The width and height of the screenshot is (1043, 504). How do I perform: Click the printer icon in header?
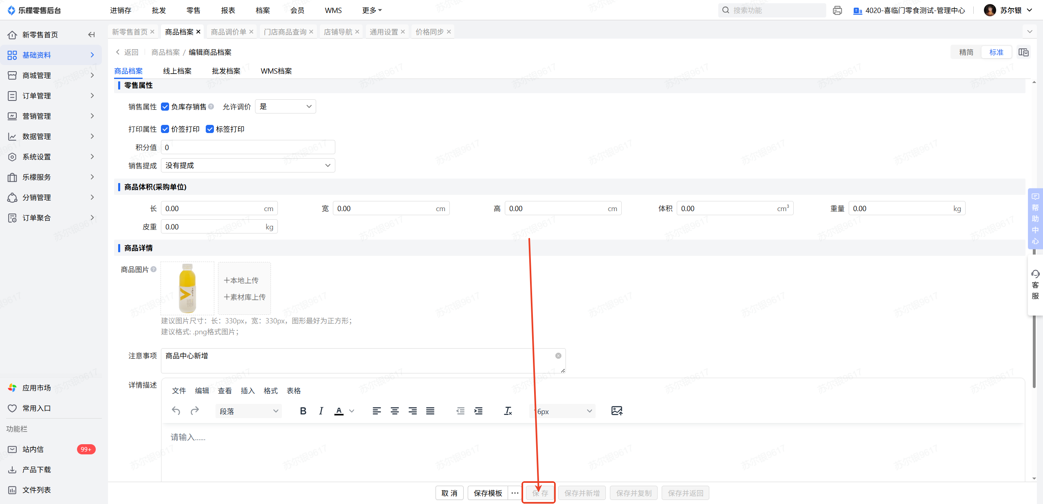pos(837,10)
